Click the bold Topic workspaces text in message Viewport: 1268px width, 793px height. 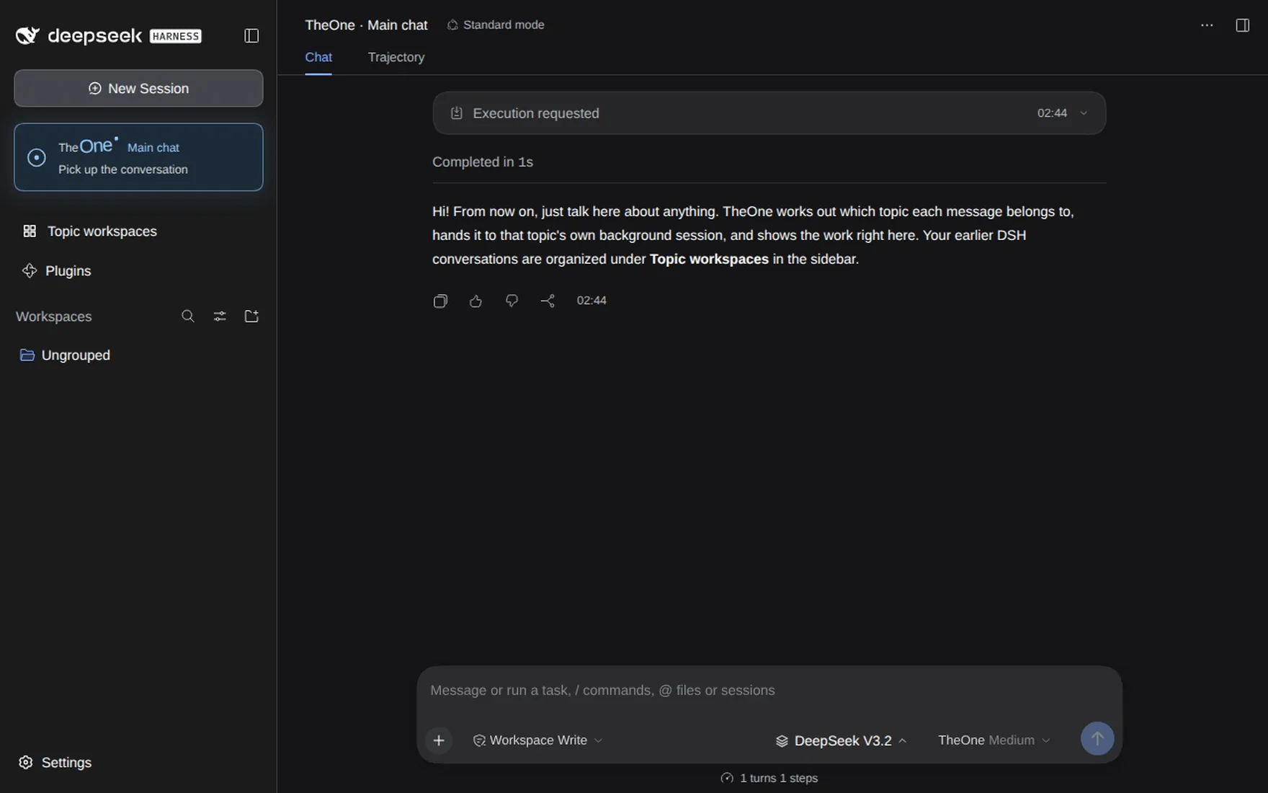point(709,260)
